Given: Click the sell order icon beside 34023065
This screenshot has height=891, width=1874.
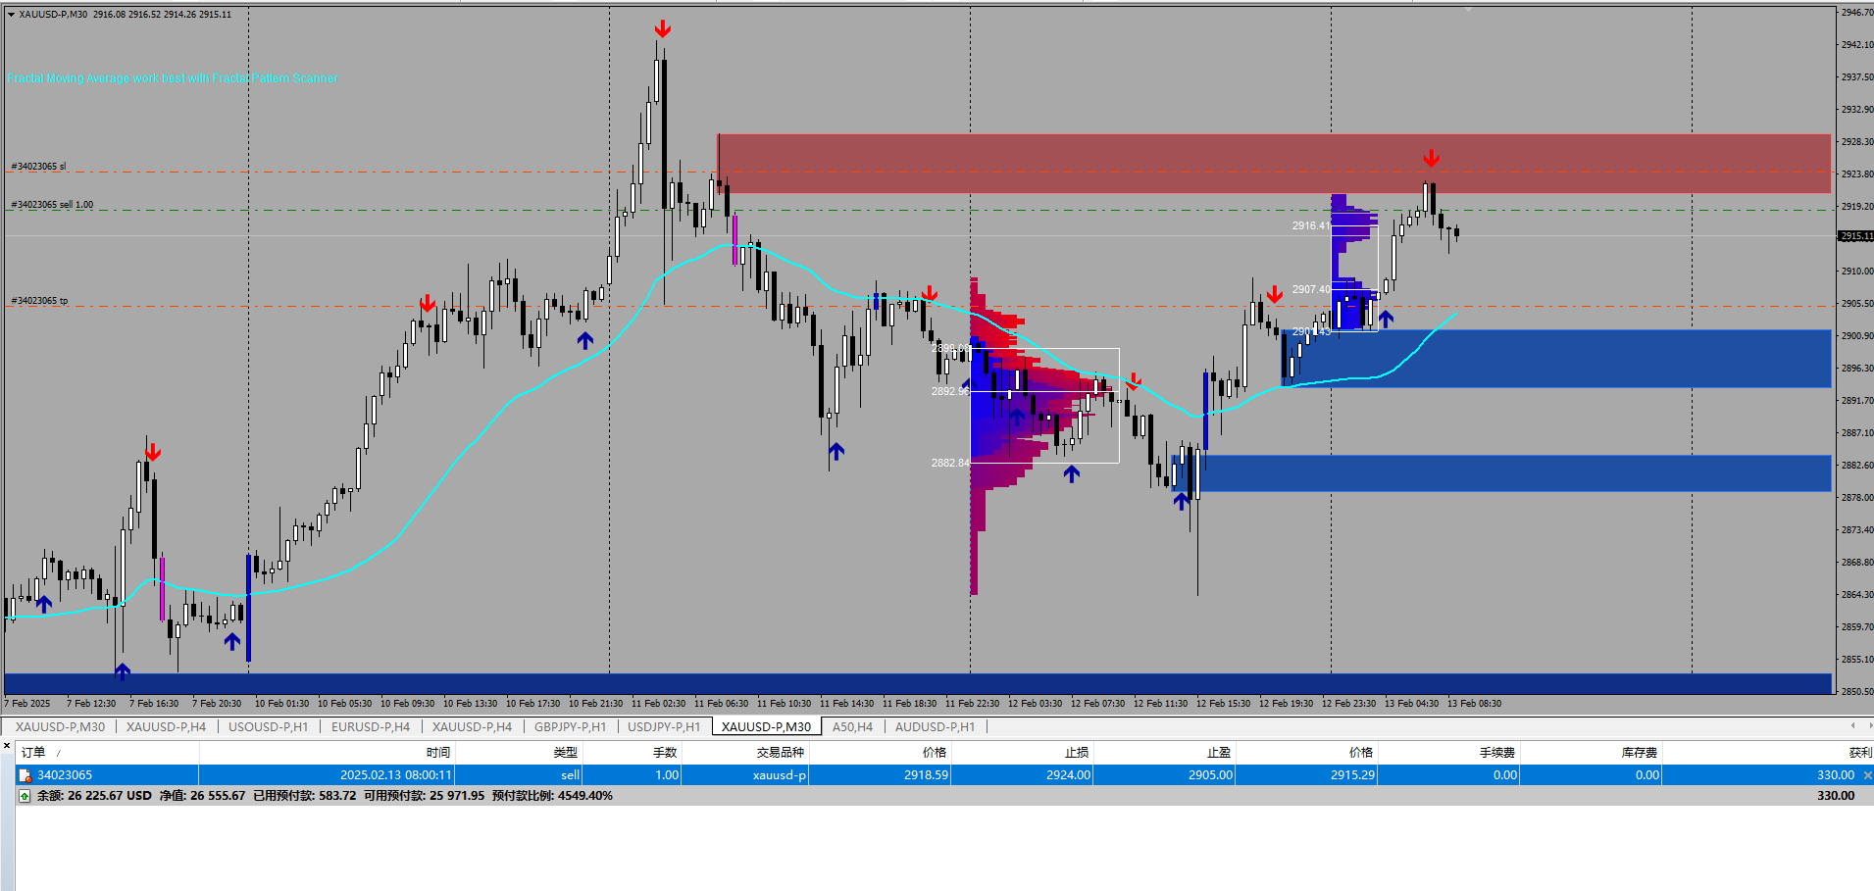Looking at the screenshot, I should pyautogui.click(x=25, y=775).
